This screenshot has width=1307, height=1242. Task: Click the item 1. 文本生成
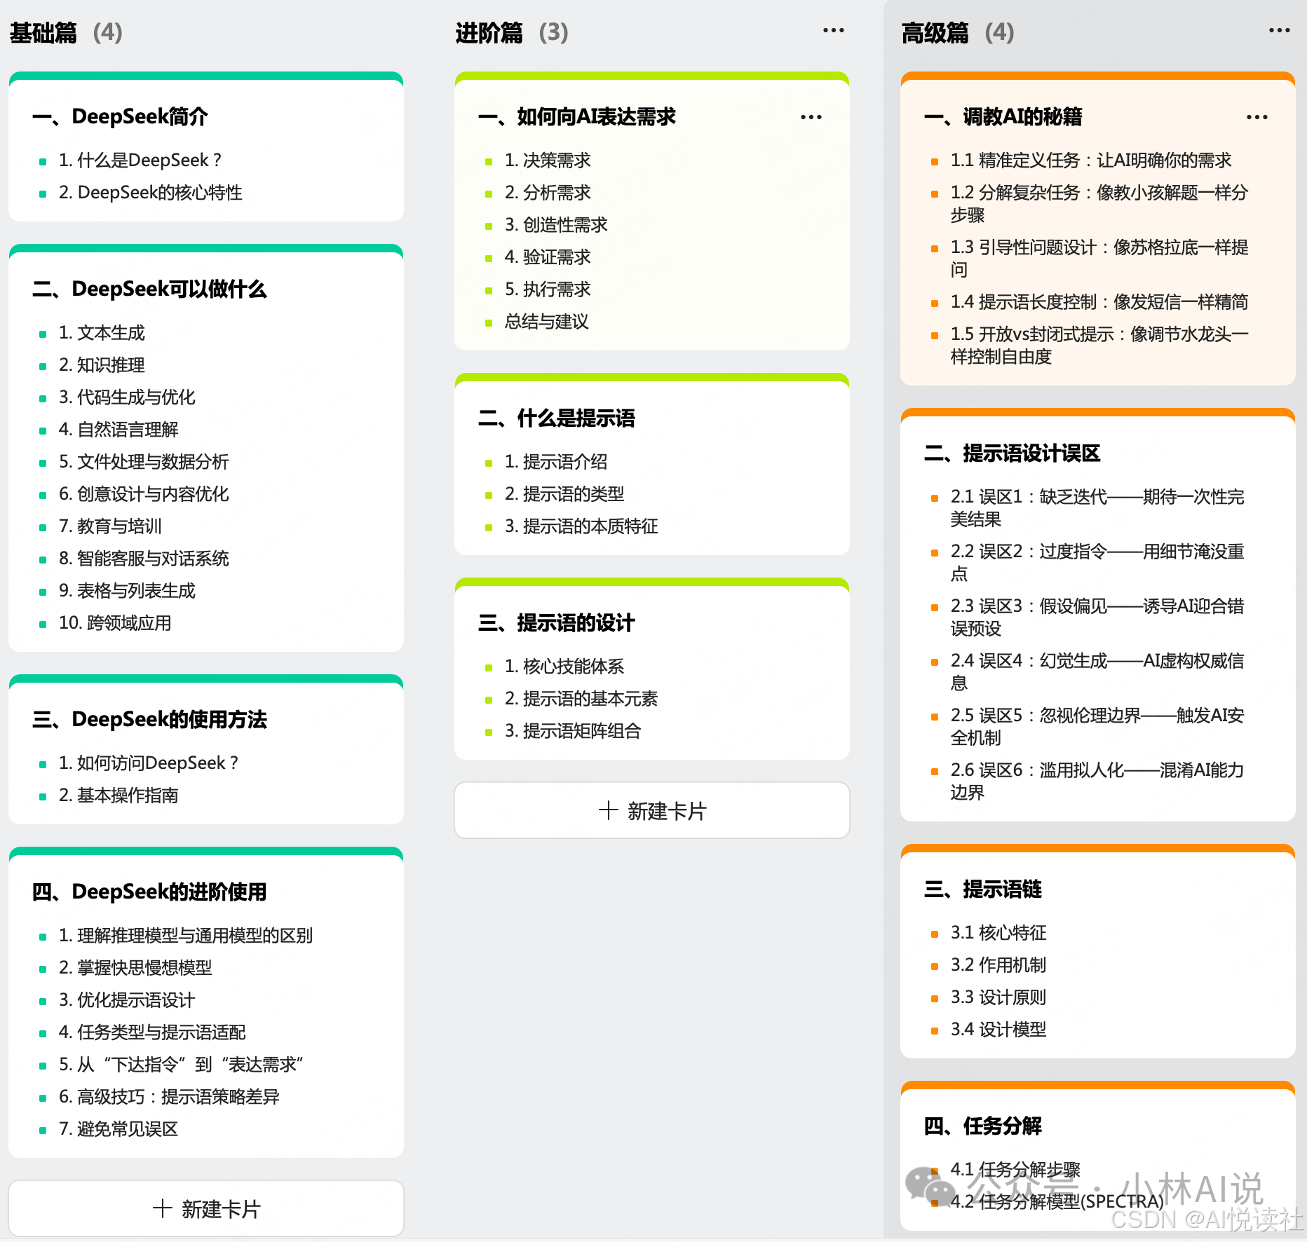[102, 333]
